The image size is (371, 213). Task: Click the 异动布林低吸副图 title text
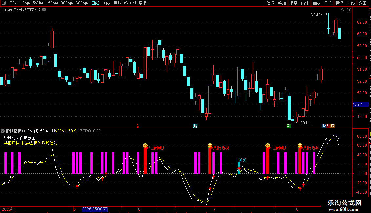point(20,138)
